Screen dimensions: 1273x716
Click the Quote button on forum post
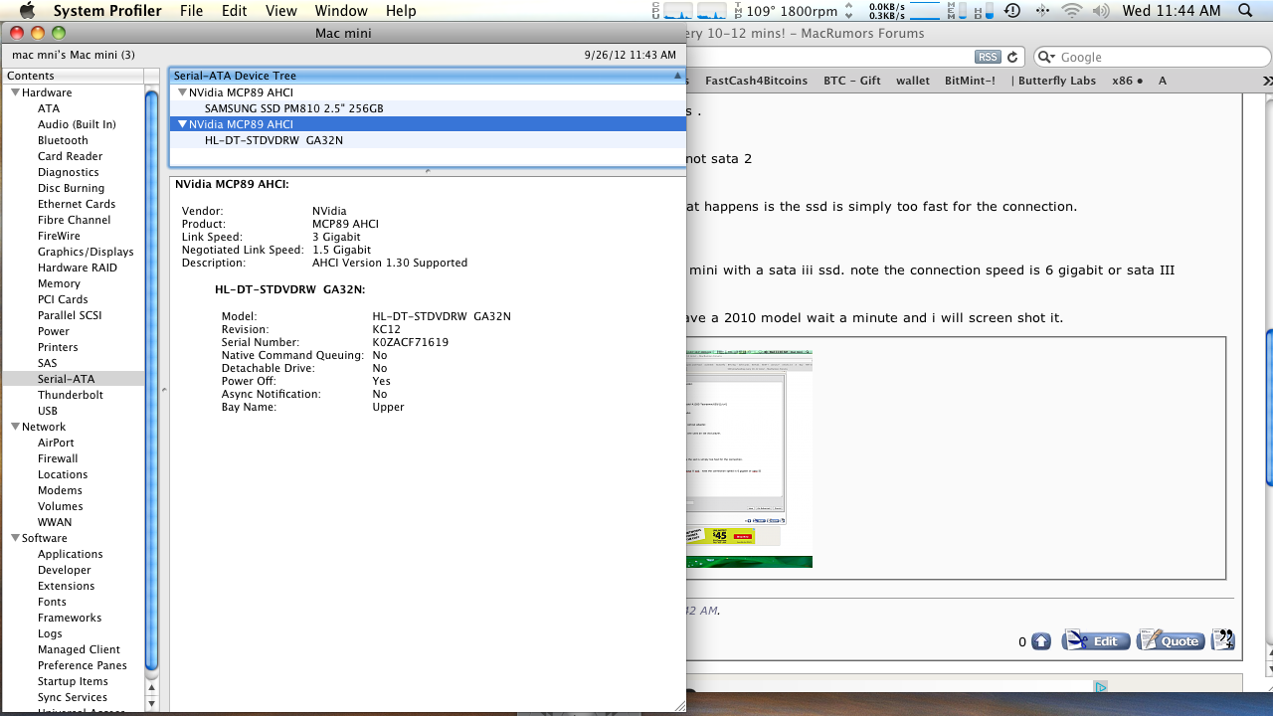[1171, 641]
